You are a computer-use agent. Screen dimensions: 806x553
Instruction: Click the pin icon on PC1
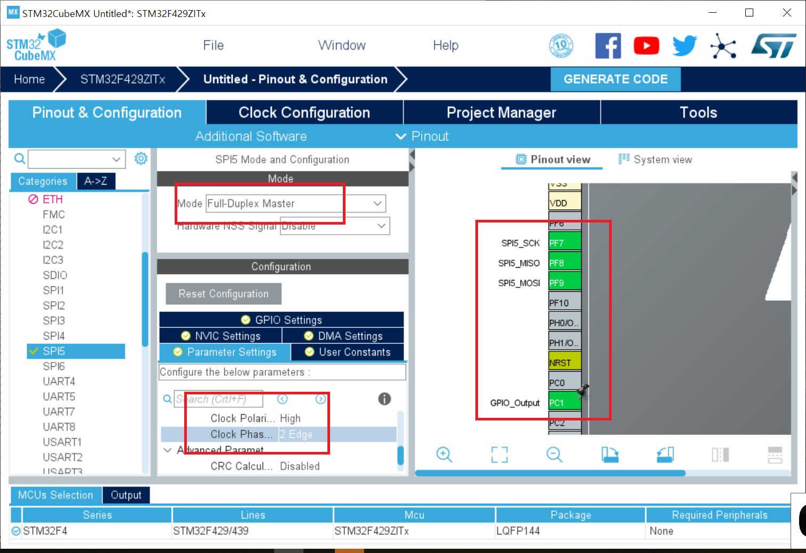[x=583, y=391]
